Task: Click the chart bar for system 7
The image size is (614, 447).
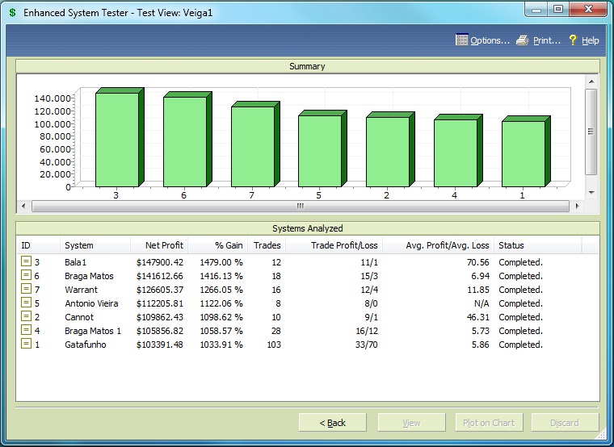Action: point(255,144)
